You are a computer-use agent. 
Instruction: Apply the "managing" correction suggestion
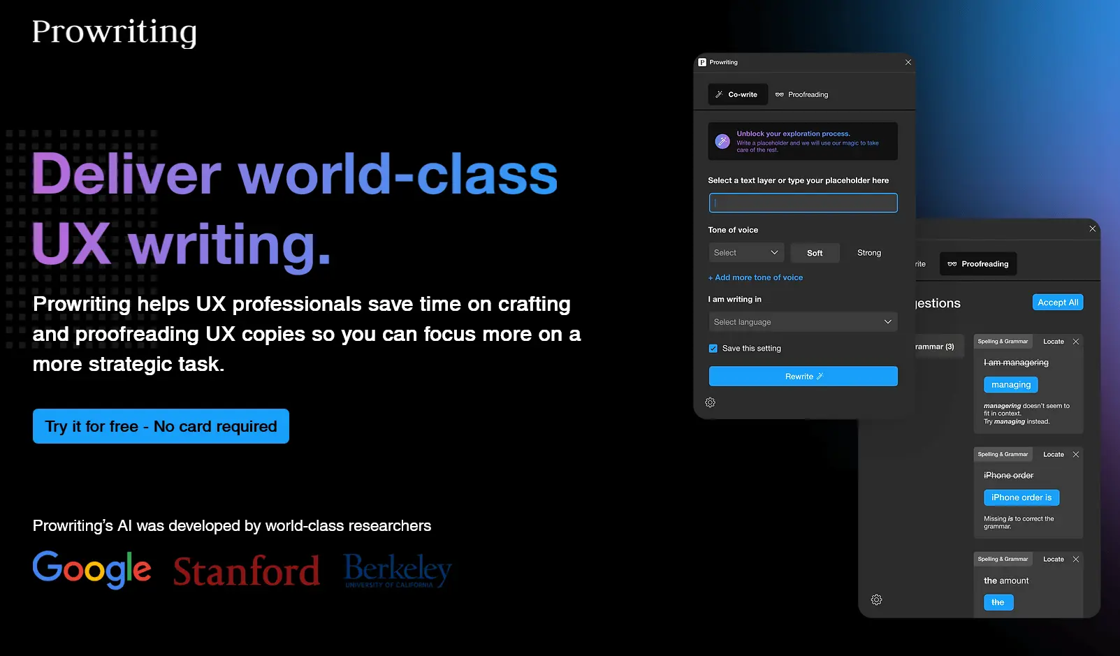click(1010, 384)
